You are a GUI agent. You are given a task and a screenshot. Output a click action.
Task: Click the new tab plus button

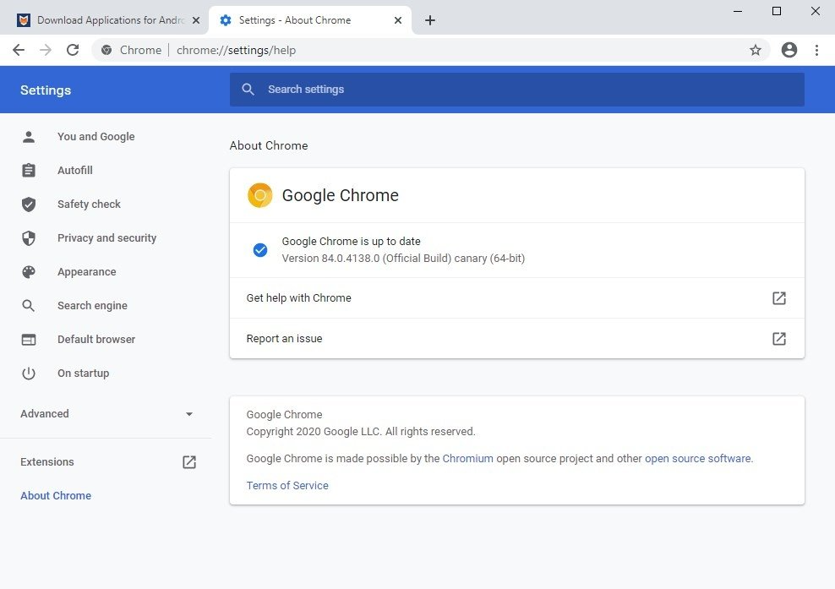click(429, 20)
